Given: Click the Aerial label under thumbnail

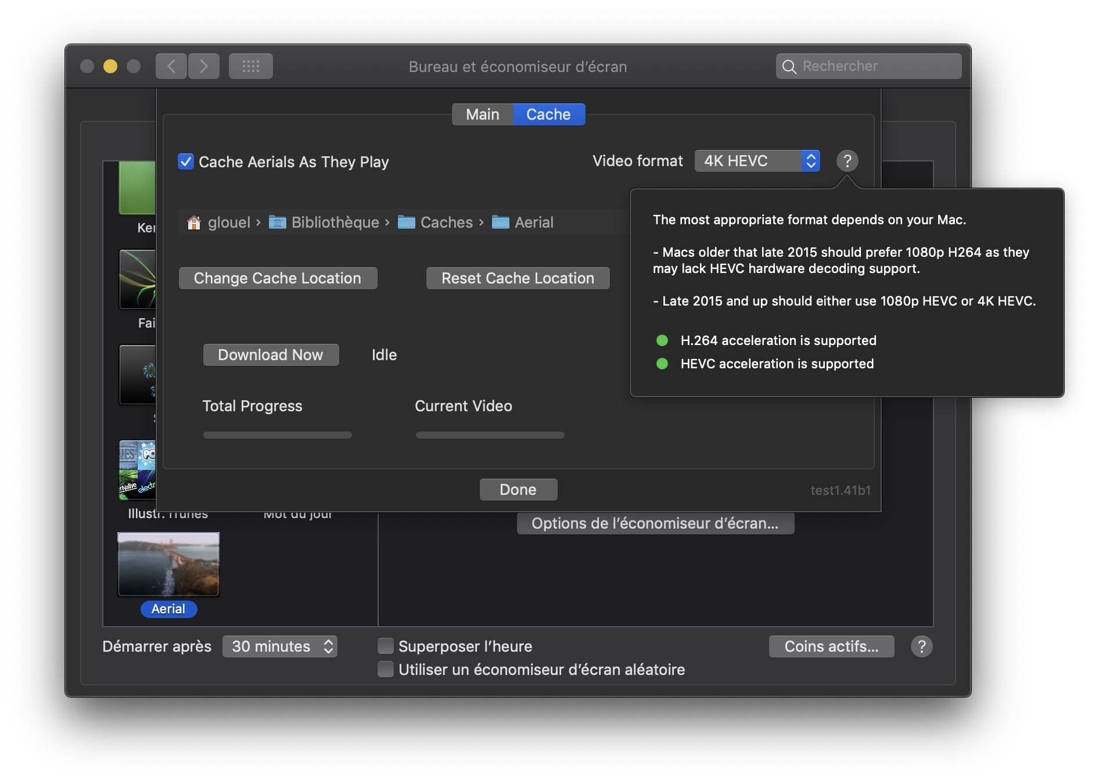Looking at the screenshot, I should tap(168, 609).
